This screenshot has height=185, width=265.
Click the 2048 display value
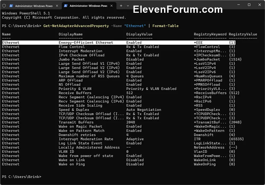pyautogui.click(x=131, y=122)
